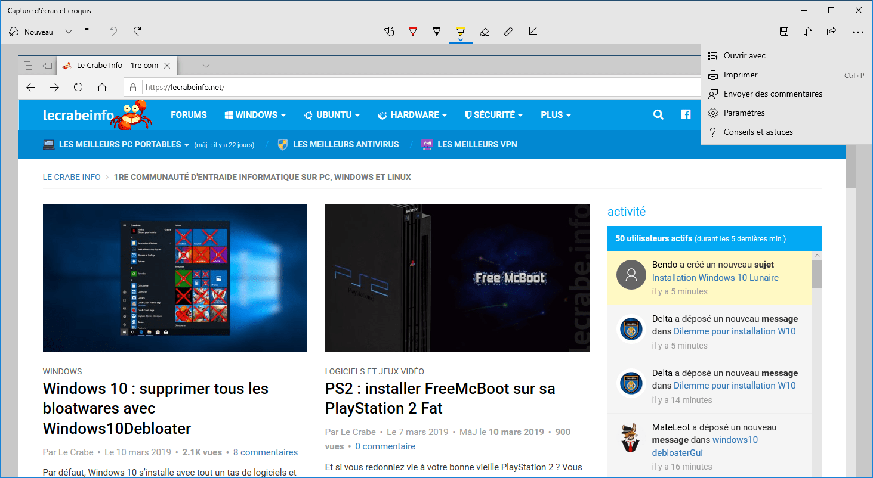
Task: Copy the capture to clipboard
Action: [x=808, y=32]
